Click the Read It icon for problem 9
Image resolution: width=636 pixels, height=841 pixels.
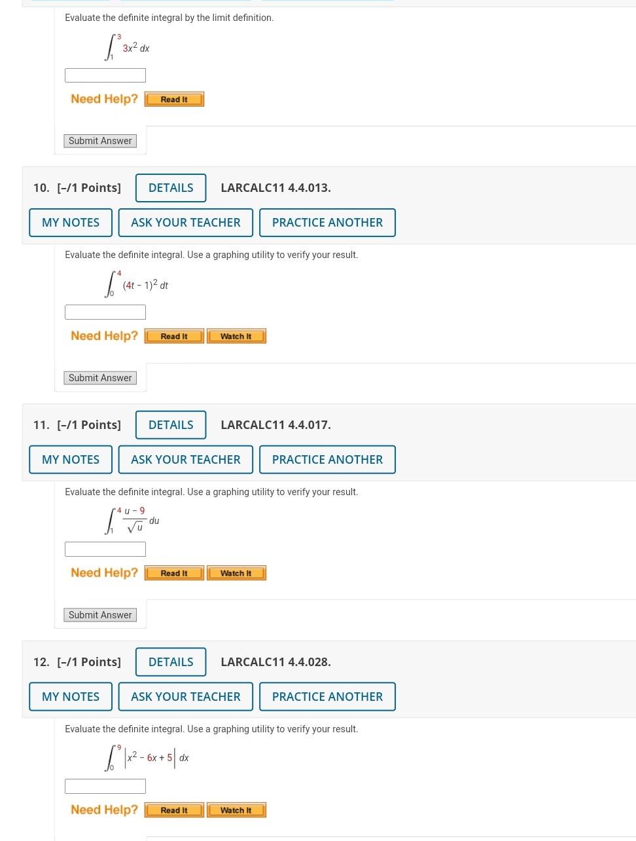coord(173,98)
